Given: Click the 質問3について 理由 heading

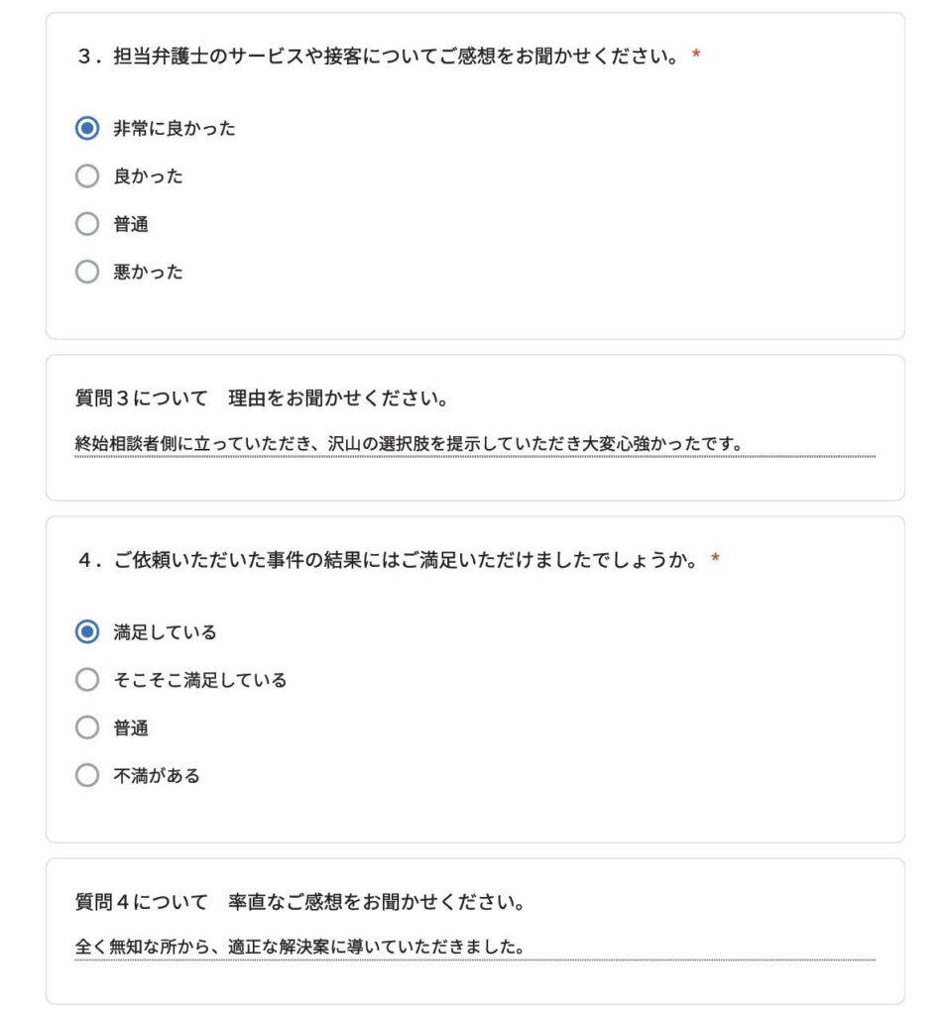Looking at the screenshot, I should point(263,398).
